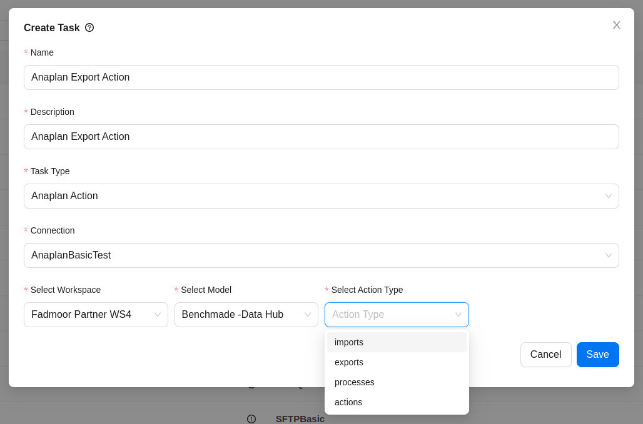The image size is (643, 424).
Task: Select the SFTPBasic entry behind the dialog
Action: click(x=300, y=419)
